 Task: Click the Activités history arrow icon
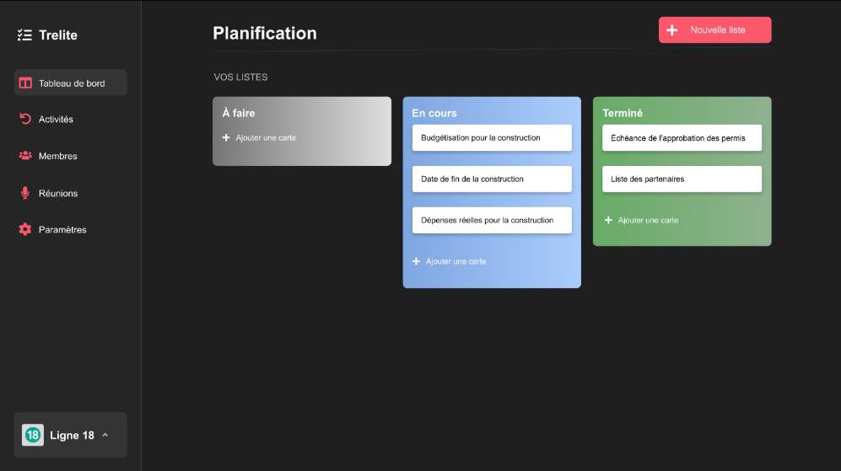tap(25, 120)
